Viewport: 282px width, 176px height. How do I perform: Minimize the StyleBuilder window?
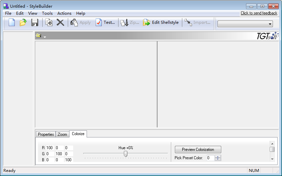point(251,6)
